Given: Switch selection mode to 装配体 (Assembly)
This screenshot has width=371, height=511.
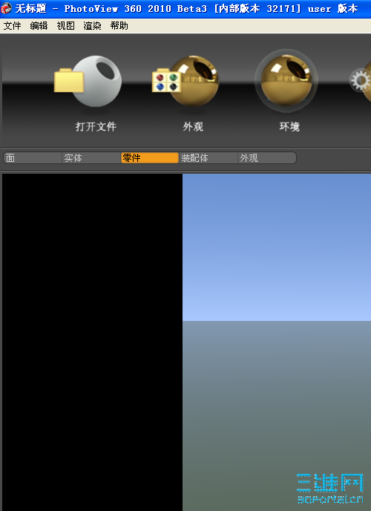Looking at the screenshot, I should point(209,158).
